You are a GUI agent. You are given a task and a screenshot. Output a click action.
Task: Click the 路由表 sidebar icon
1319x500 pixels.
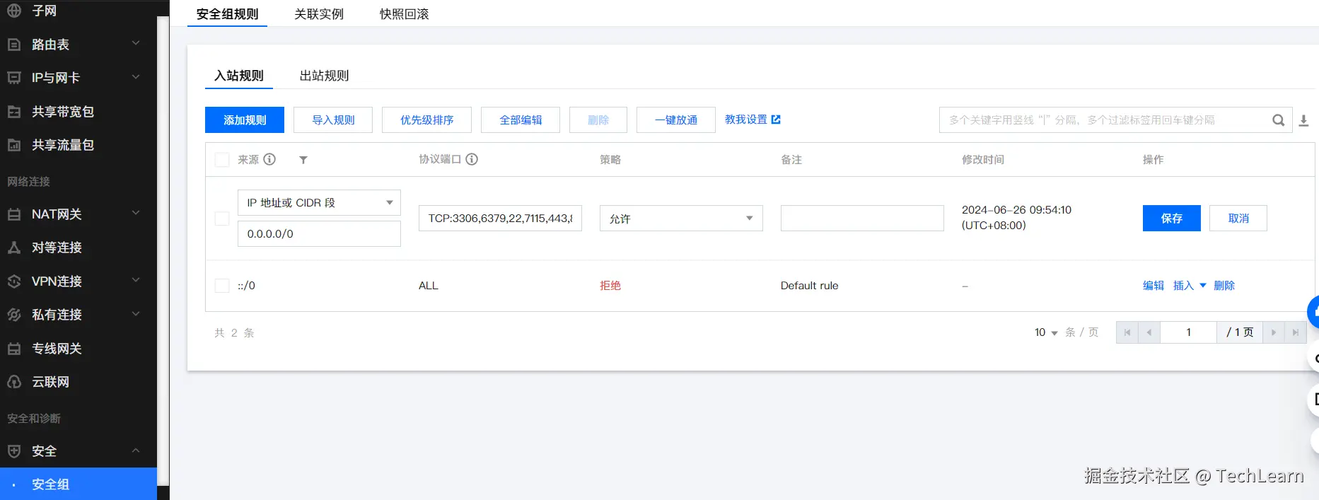pos(14,45)
